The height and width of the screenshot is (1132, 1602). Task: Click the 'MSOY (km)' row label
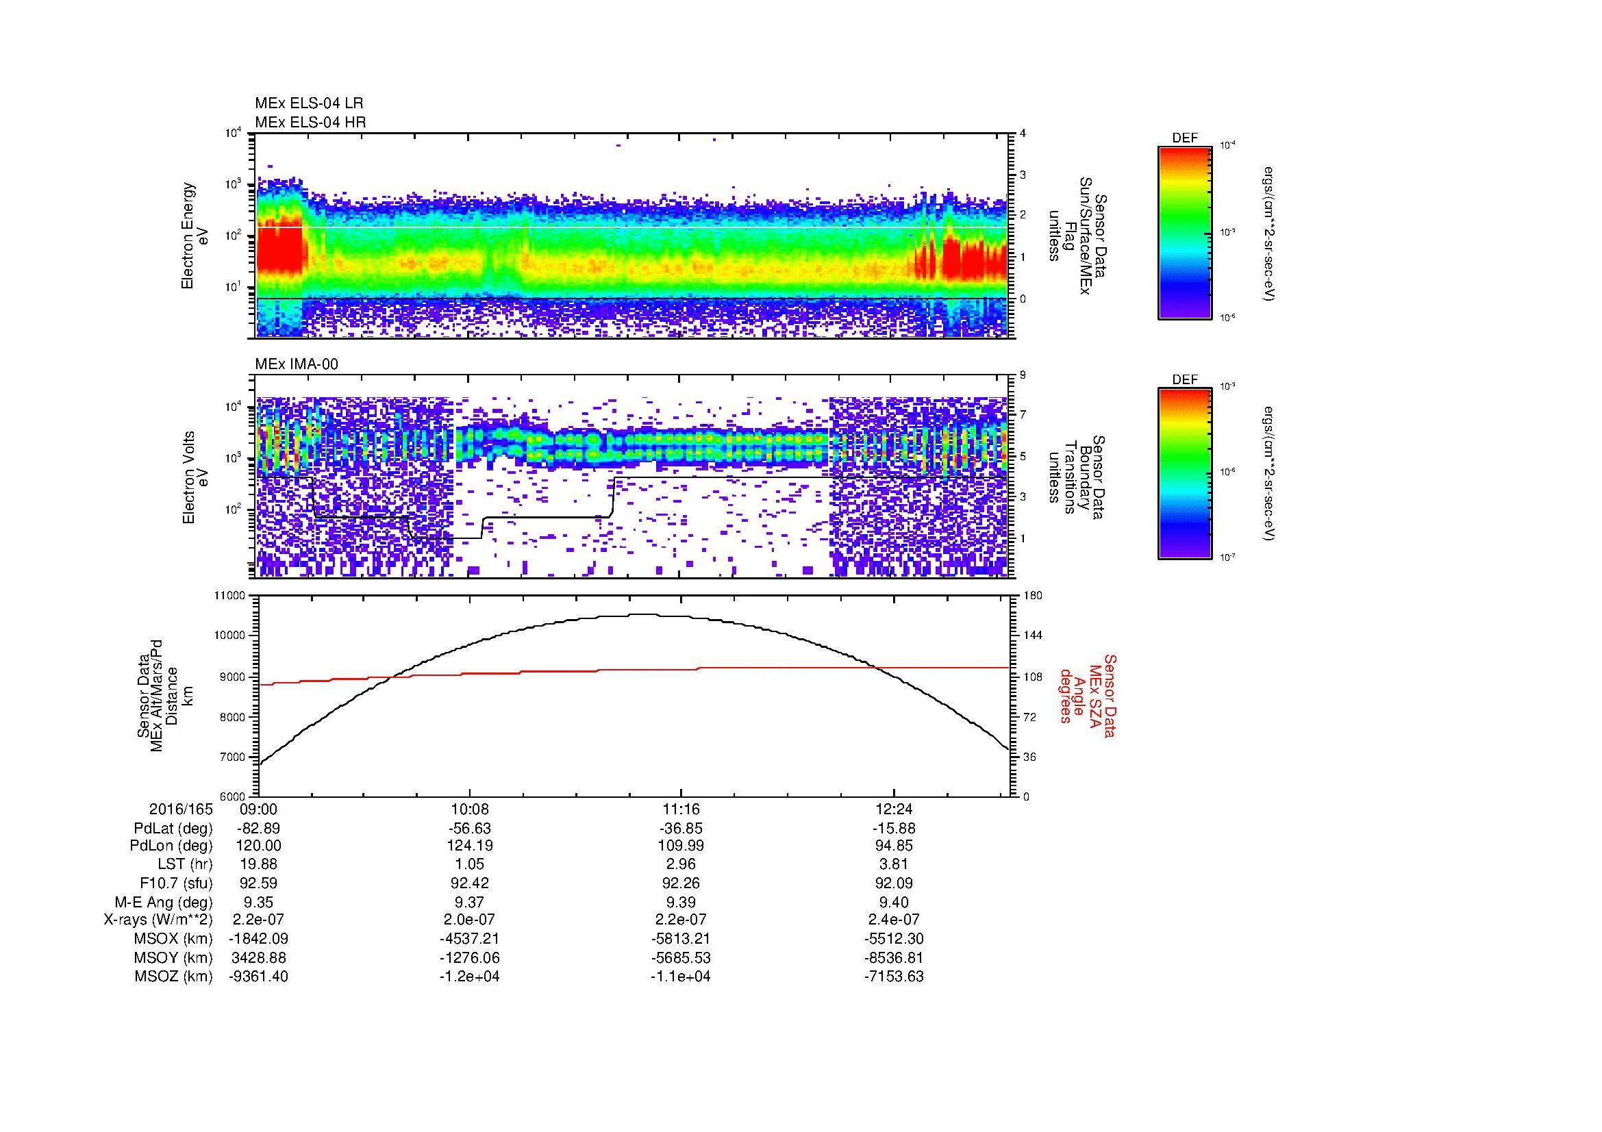[174, 958]
